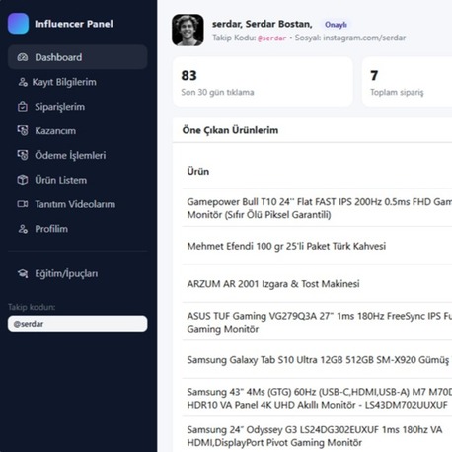Screen dimensions: 452x452
Task: Click the Takip kodun label
Action: 32,307
